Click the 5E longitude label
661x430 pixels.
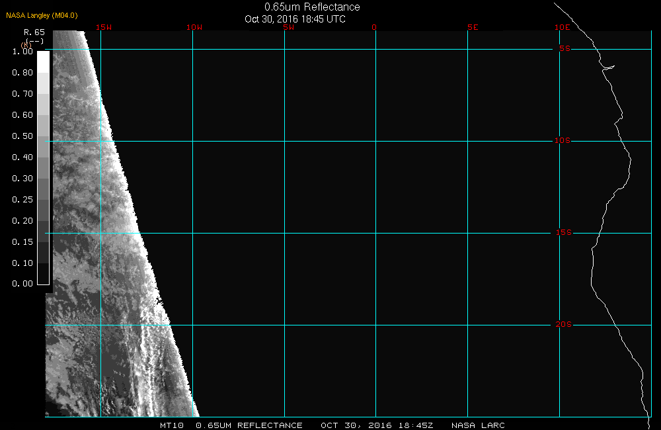[x=472, y=27]
